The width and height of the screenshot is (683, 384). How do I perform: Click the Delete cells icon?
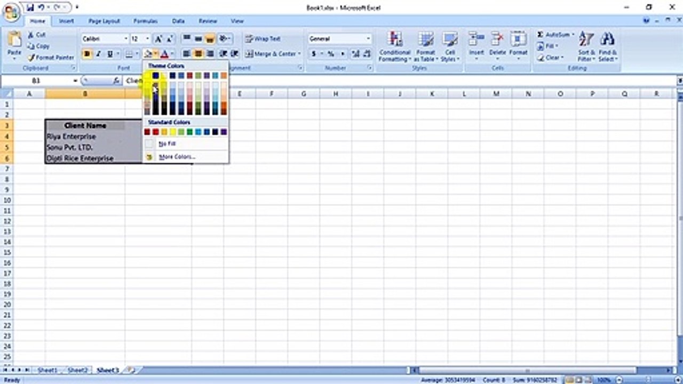click(x=497, y=39)
